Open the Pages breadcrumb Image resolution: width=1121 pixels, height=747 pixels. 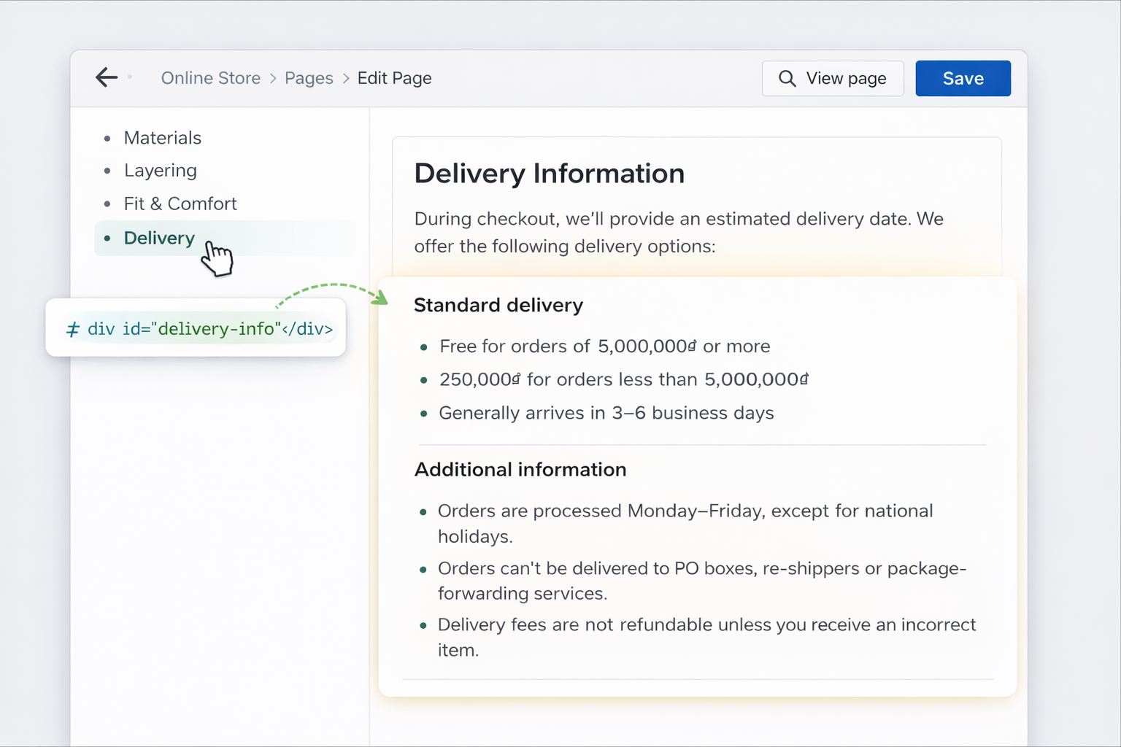click(x=309, y=78)
